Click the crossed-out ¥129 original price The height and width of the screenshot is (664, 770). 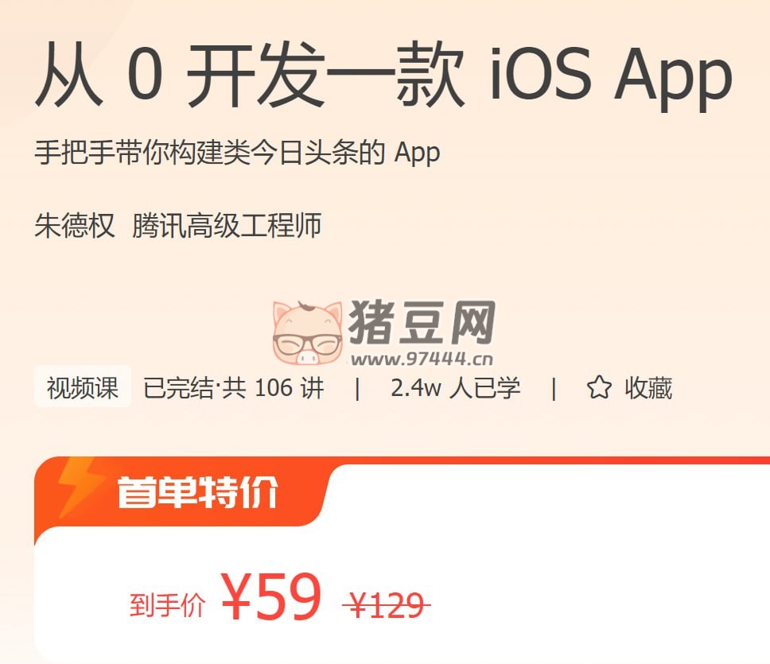pos(387,605)
